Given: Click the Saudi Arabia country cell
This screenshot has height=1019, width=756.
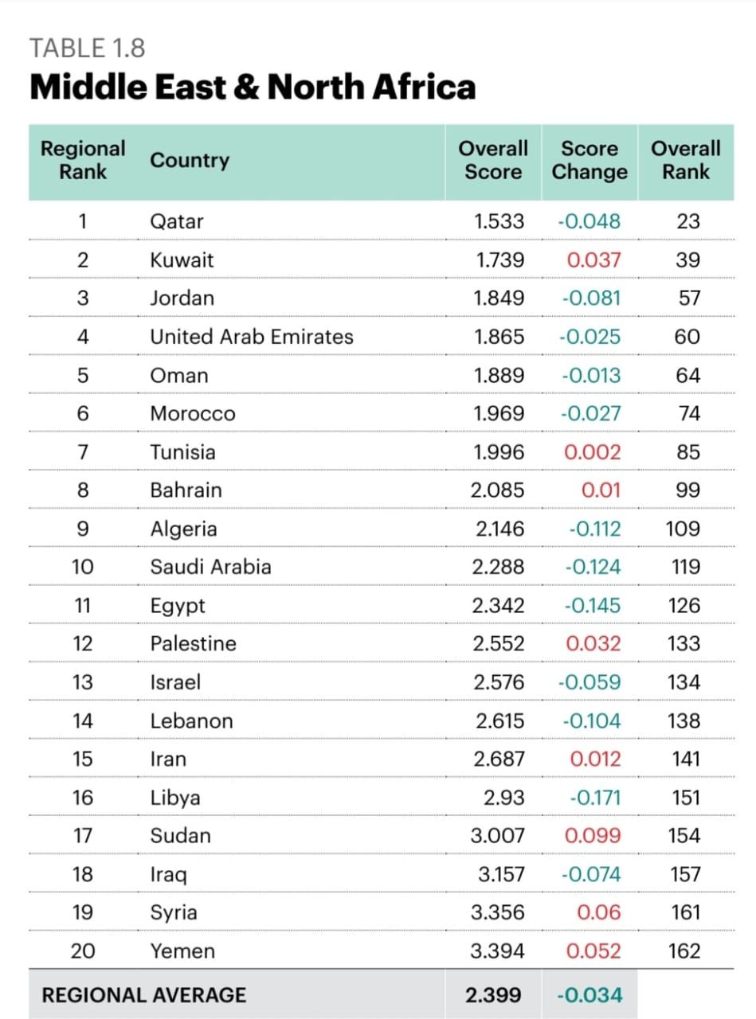Looking at the screenshot, I should pyautogui.click(x=211, y=567).
